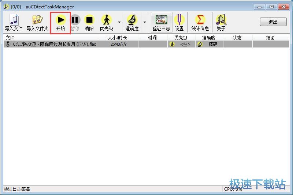Click the 验证日志签名 status bar text
Viewport: 293px width, 195px height.
[17, 189]
